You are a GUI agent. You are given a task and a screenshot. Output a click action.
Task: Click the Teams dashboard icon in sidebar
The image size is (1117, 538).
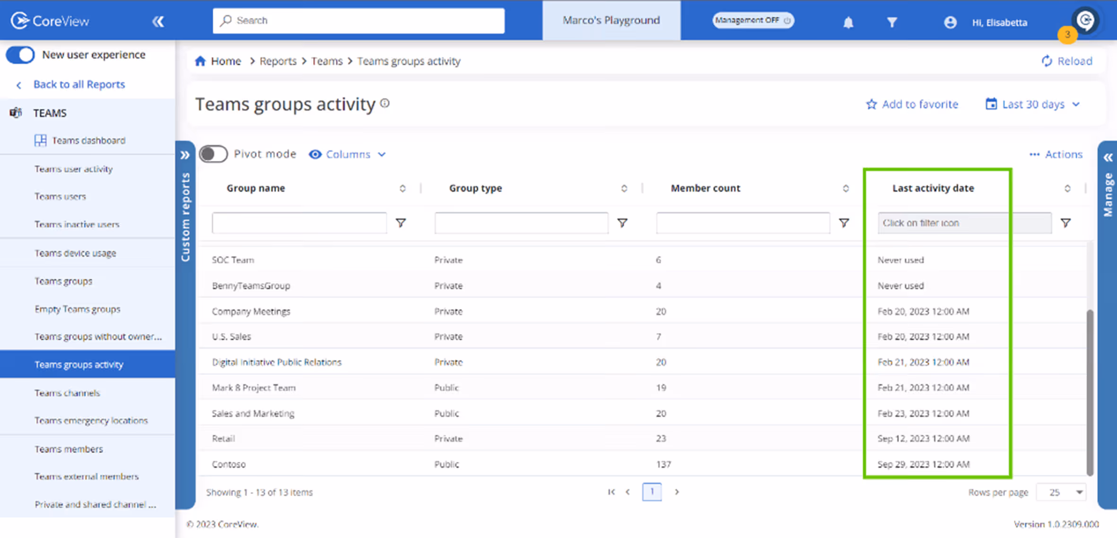41,140
